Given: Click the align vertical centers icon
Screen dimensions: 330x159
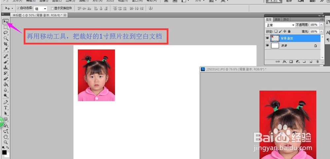Looking at the screenshot, I should [84, 9].
